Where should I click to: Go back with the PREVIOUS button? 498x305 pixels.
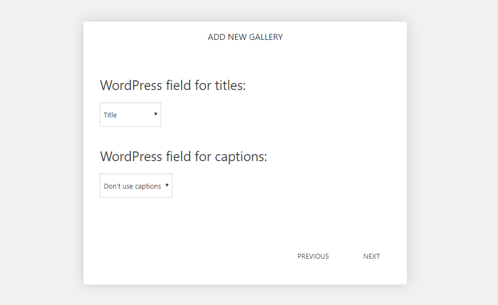click(x=313, y=257)
